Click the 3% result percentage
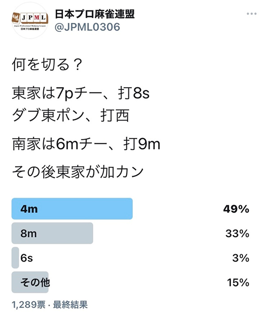 point(241,258)
